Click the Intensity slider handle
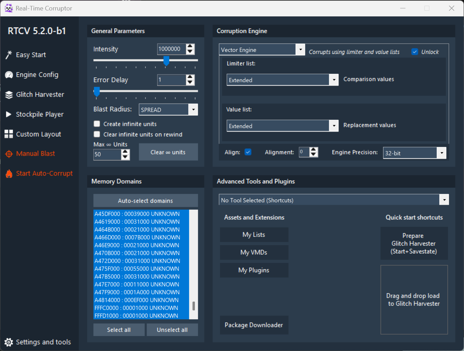Image resolution: width=464 pixels, height=351 pixels. 167,61
